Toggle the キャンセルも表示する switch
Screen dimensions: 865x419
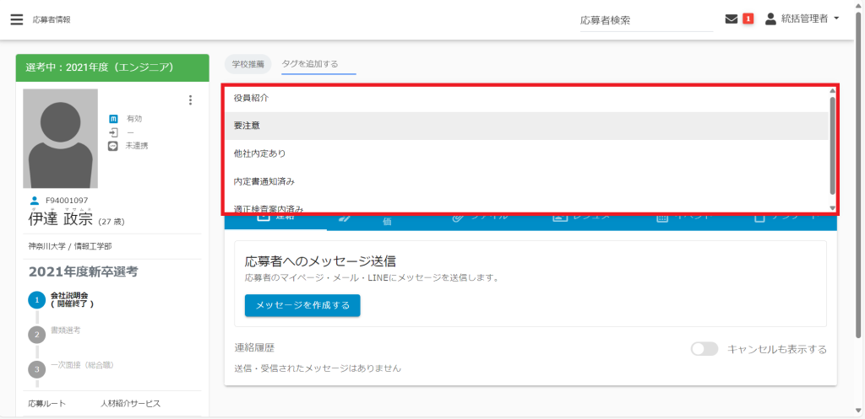[704, 349]
